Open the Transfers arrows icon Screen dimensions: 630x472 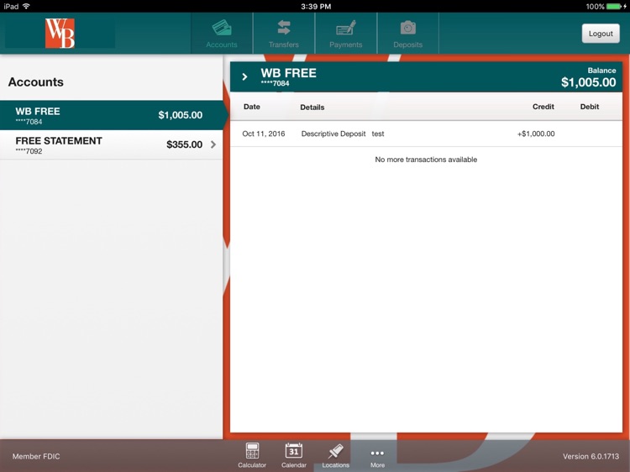(x=284, y=28)
